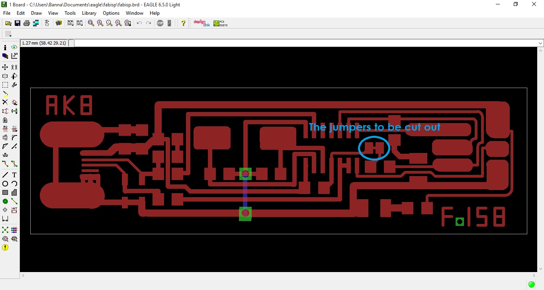Open the Edit menu

pos(21,13)
